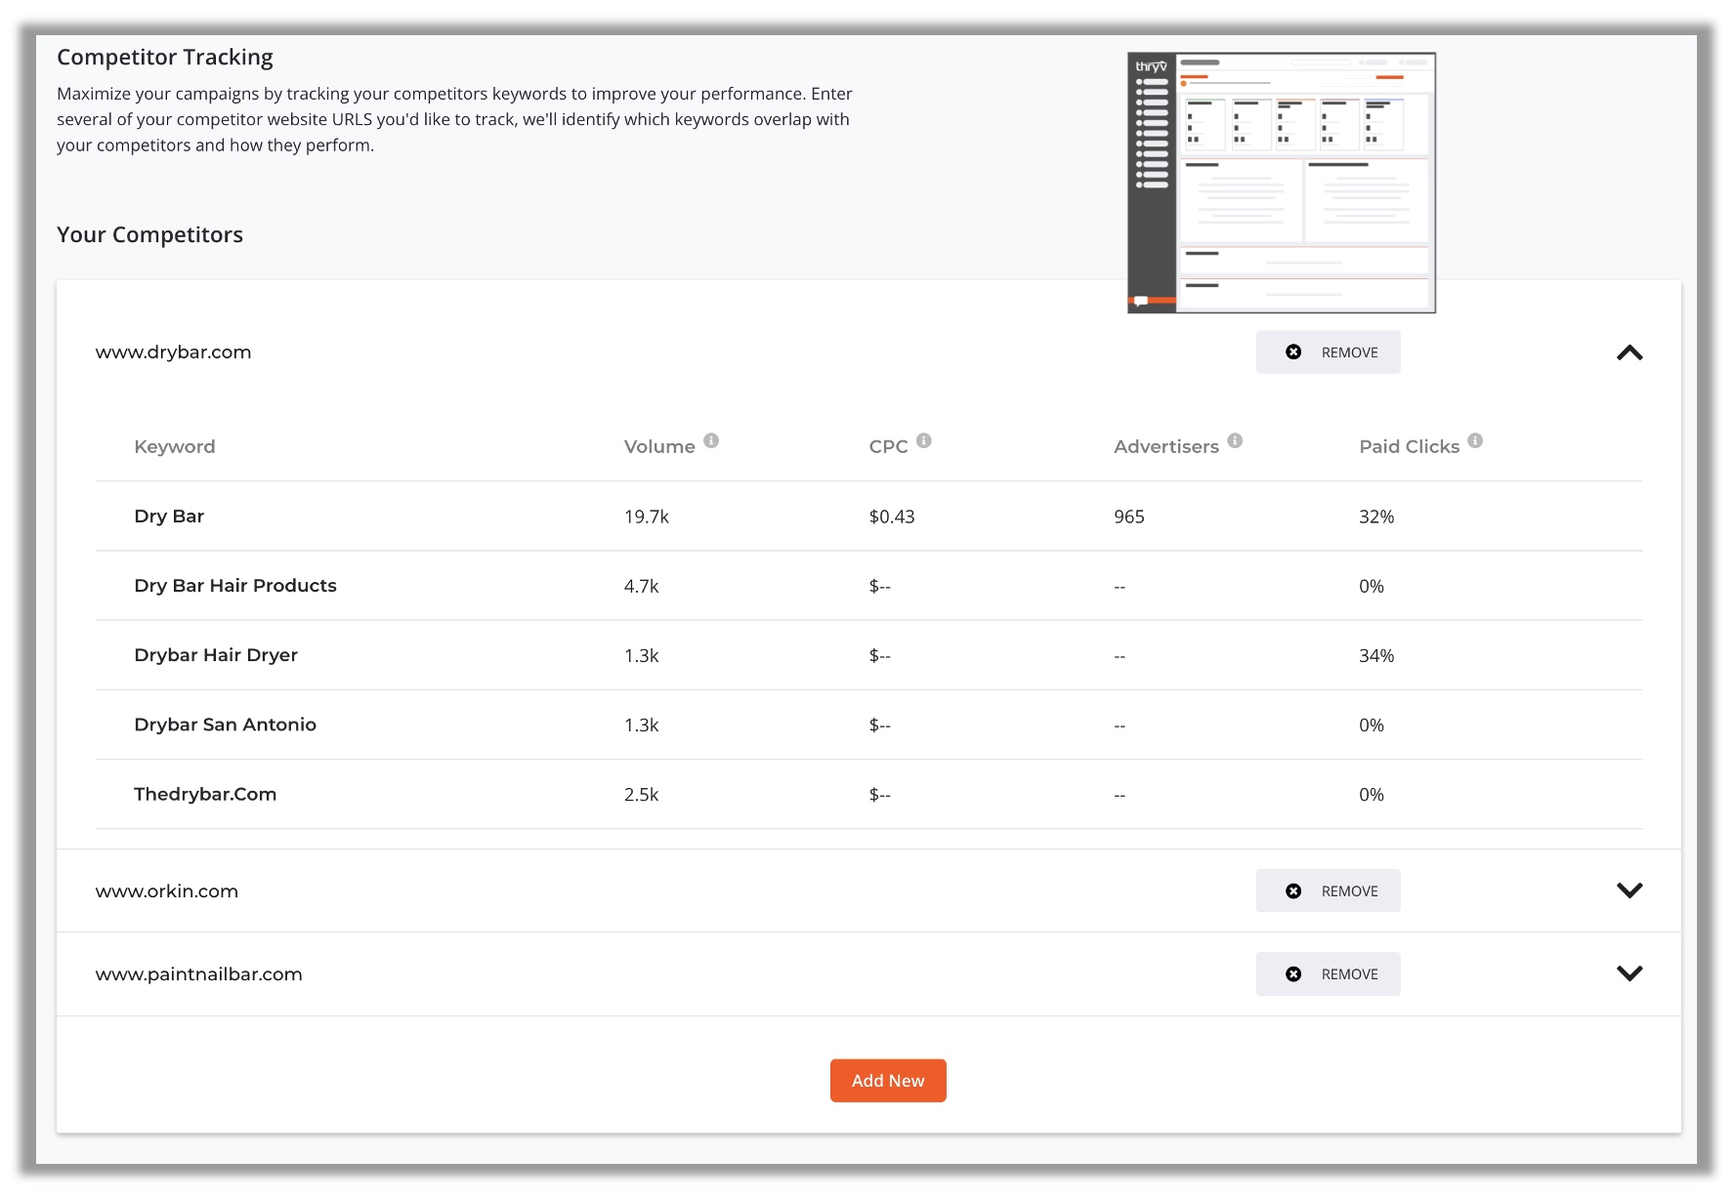Select the www.drybar.com URL text

pos(173,352)
